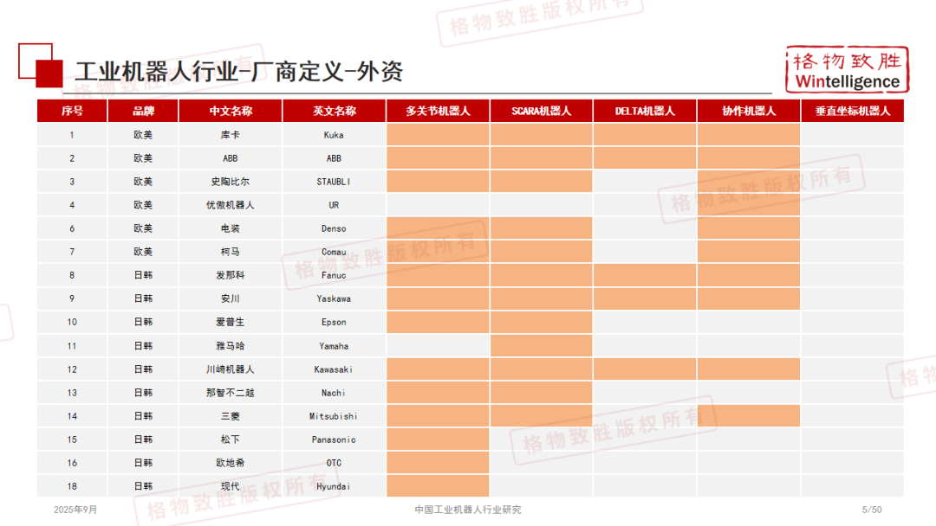
Task: Click the 日韩 brand cell in Fanuc row
Action: 143,275
